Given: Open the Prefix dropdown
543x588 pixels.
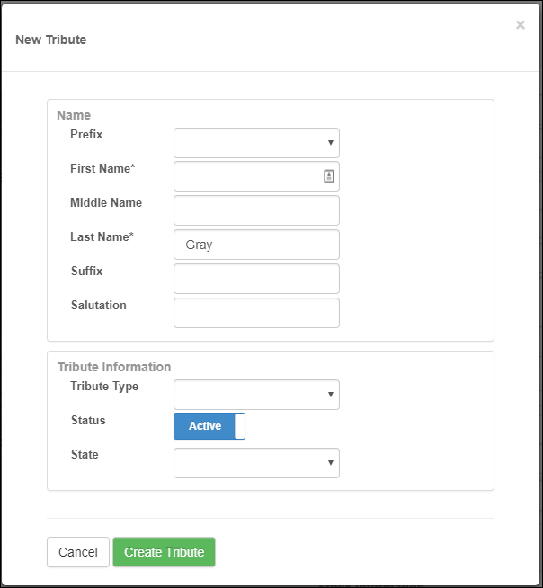Looking at the screenshot, I should [x=256, y=143].
